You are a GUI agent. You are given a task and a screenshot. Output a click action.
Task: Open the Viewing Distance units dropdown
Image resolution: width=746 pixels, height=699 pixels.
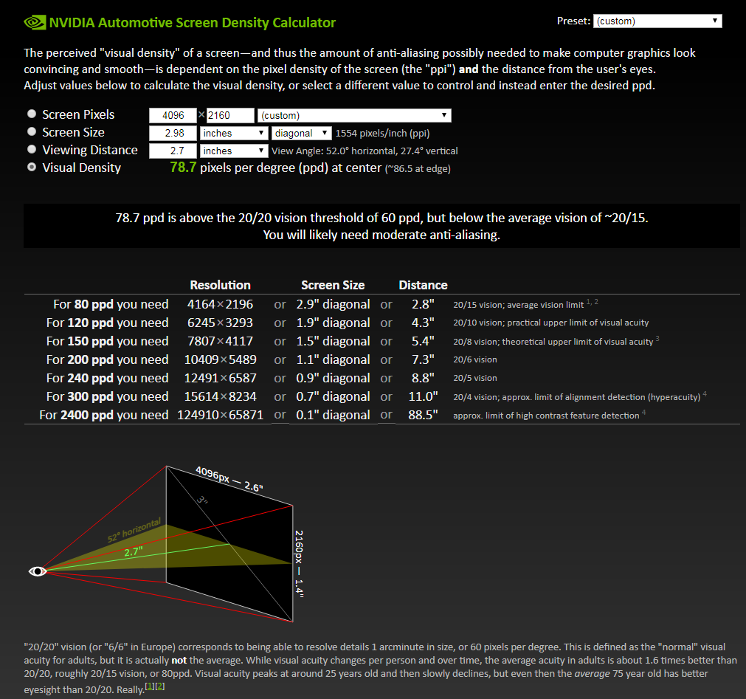pos(234,151)
